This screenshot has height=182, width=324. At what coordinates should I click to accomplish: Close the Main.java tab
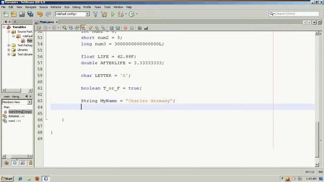pos(57,22)
